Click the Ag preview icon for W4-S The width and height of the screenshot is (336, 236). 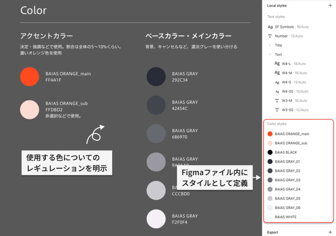pos(277,82)
